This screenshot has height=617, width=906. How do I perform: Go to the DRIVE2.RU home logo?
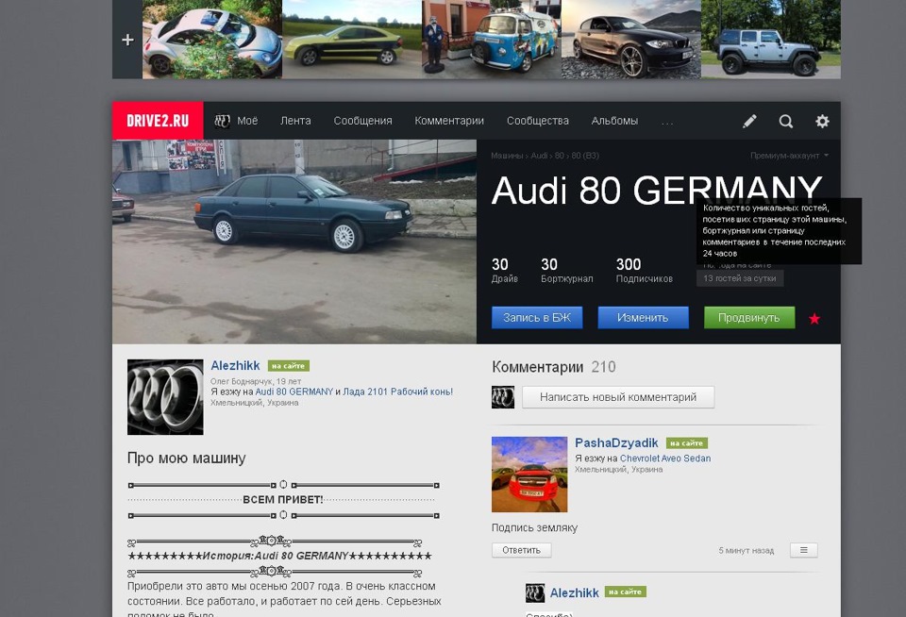(158, 121)
